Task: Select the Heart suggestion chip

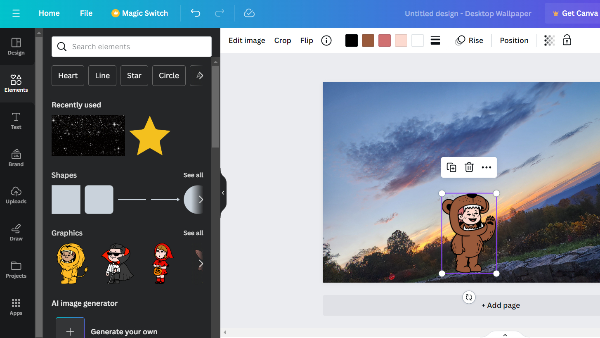Action: pyautogui.click(x=68, y=76)
